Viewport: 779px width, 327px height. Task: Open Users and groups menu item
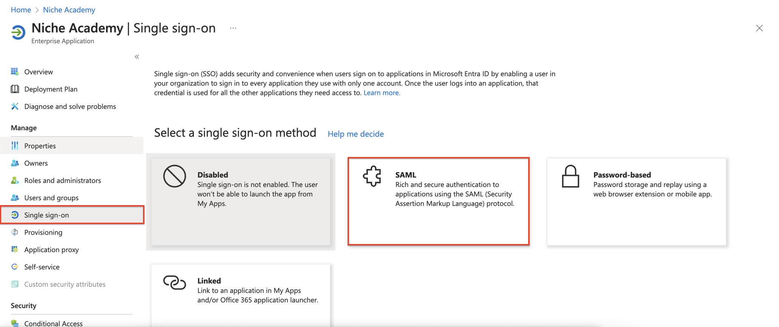51,198
